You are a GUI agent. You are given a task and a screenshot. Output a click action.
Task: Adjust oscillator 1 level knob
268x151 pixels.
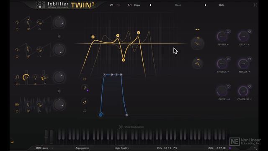[x=59, y=23]
